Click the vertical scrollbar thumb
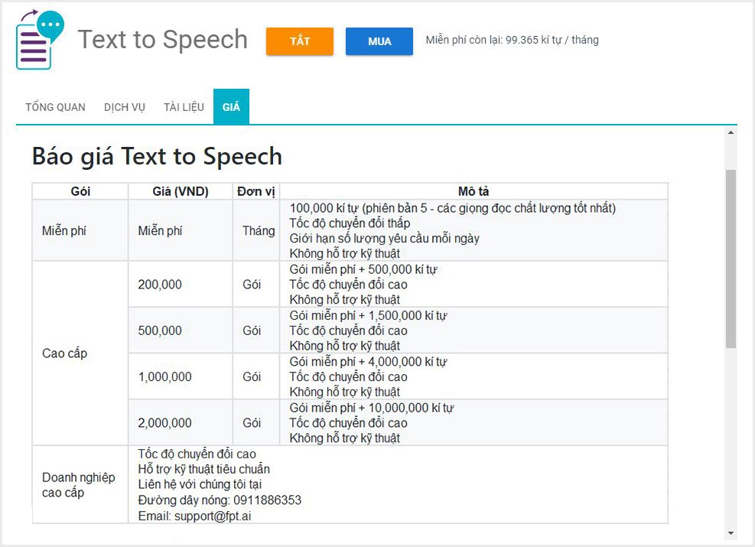 point(731,258)
